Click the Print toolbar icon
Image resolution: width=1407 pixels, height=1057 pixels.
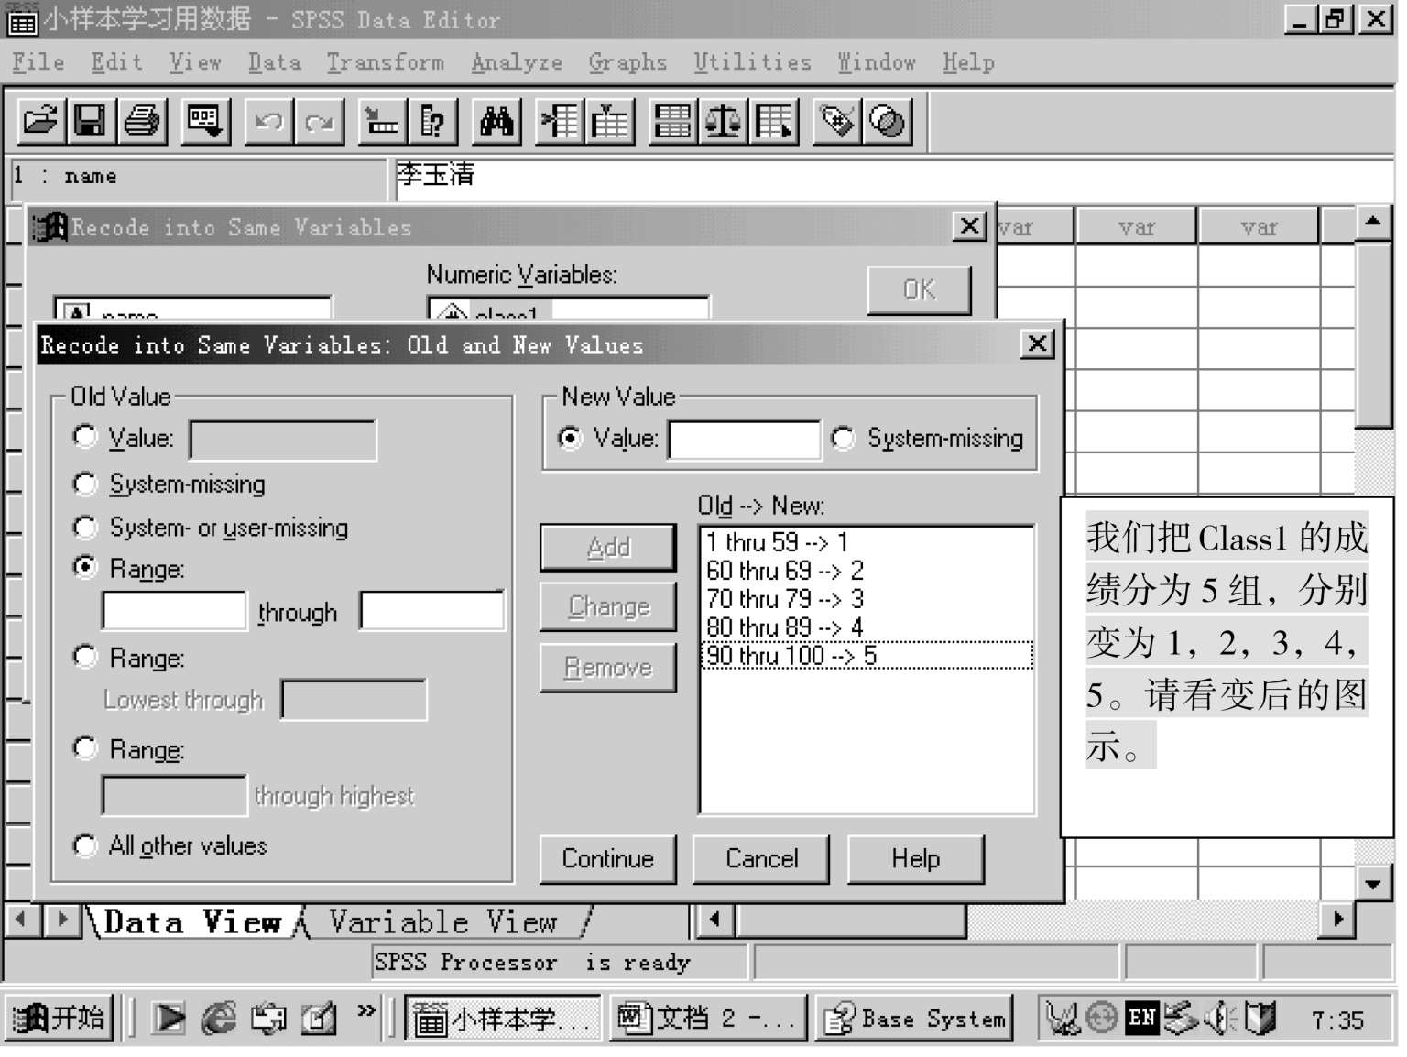pyautogui.click(x=141, y=121)
